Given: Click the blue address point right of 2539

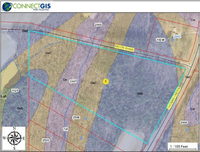Looking at the screenshot, I should [81, 138].
